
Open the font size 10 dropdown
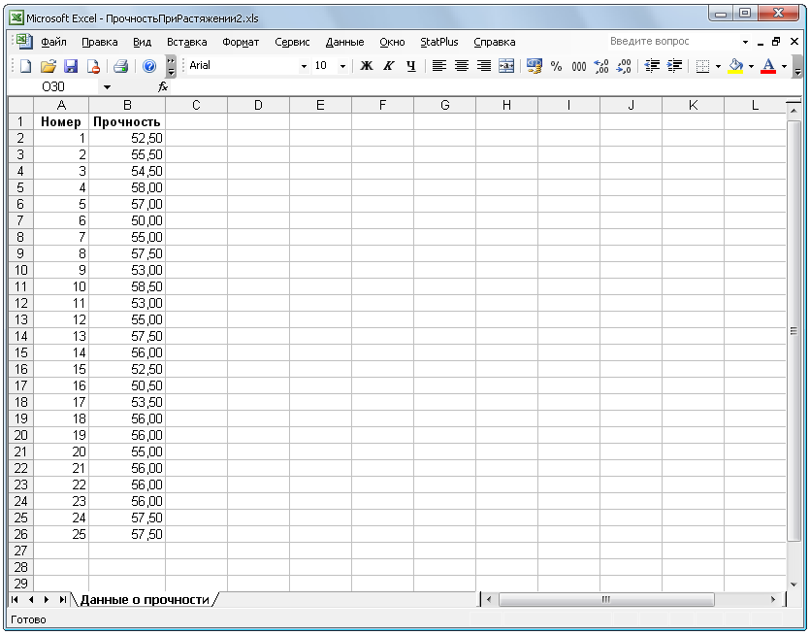point(342,66)
